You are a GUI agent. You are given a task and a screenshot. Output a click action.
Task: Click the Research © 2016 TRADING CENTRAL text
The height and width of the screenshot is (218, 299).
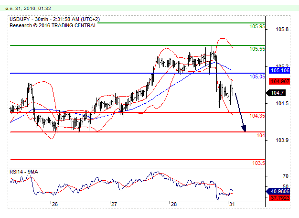tap(53, 26)
